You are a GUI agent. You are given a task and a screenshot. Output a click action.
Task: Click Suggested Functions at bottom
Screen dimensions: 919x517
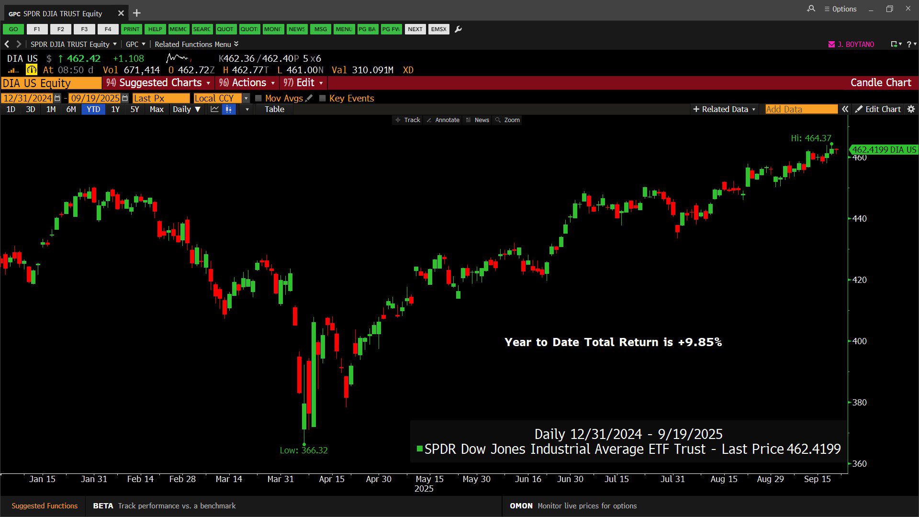45,506
